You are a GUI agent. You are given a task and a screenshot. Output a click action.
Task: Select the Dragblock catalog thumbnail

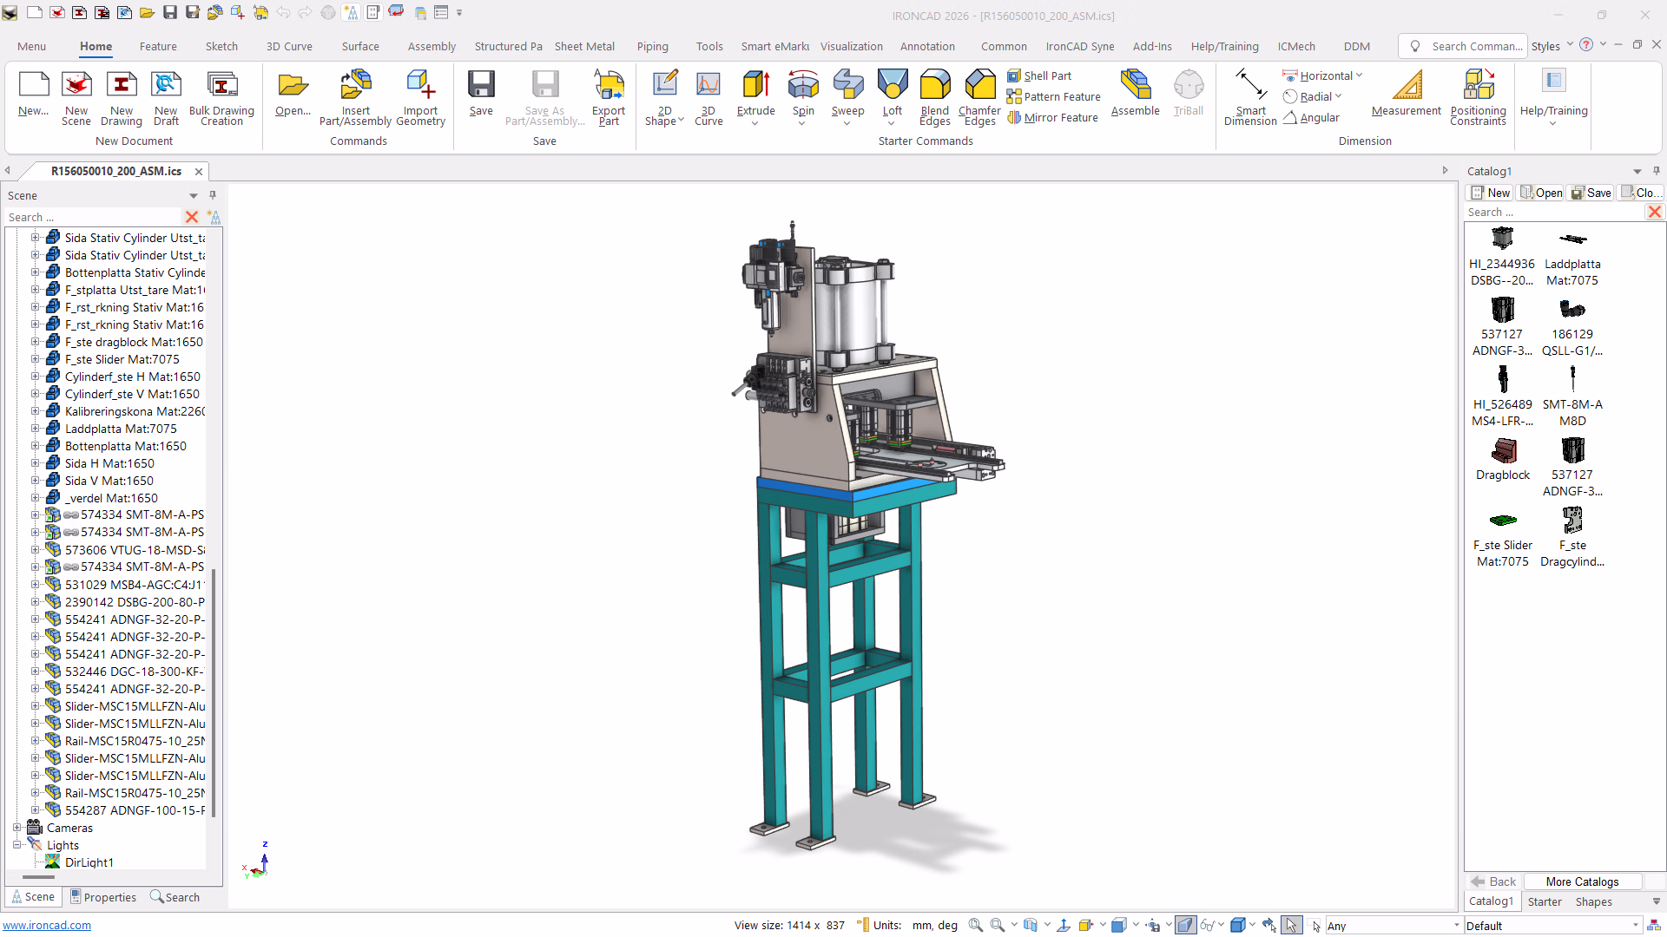(1503, 451)
